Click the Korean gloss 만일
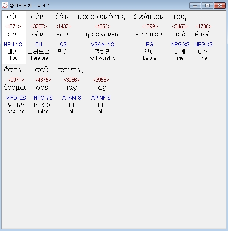The height and width of the screenshot is (231, 228). (x=63, y=51)
